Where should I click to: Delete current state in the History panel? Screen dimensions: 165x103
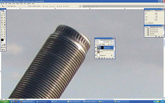[162, 37]
